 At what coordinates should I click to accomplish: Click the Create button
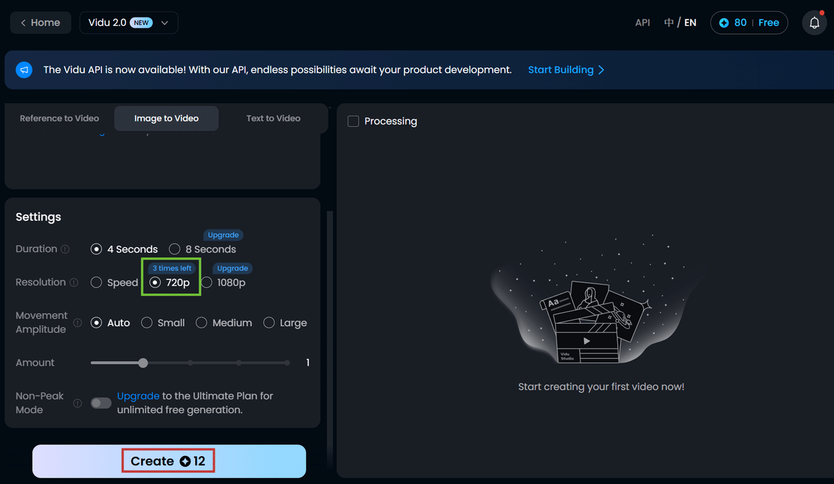pyautogui.click(x=169, y=461)
